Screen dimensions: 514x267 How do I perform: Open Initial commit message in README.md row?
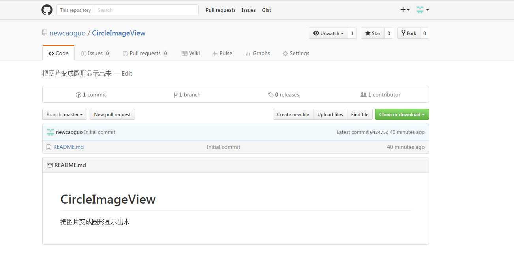point(223,147)
